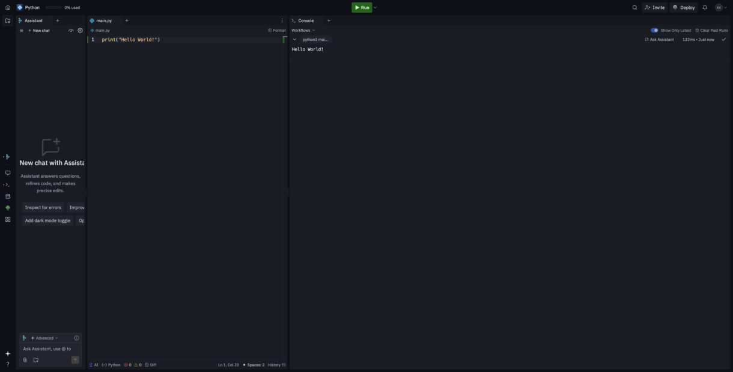Open the help question mark icon
733x372 pixels.
[8, 364]
